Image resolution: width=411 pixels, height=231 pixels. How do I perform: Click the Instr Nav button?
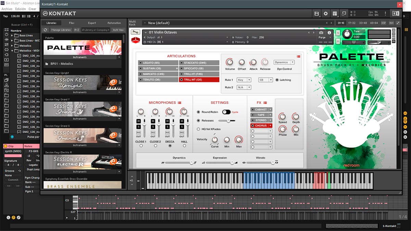[117, 30]
